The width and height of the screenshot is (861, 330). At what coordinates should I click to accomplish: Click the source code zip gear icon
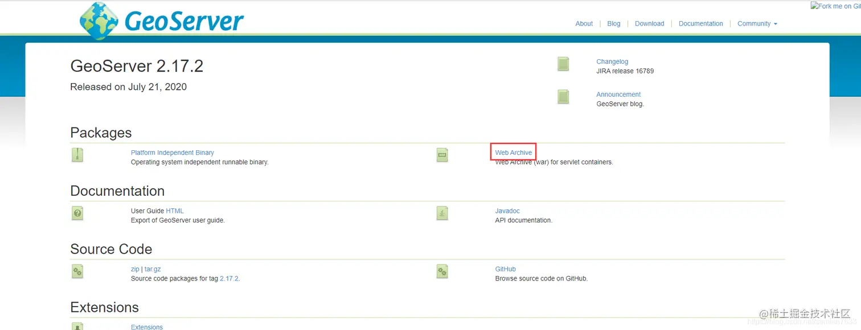click(x=77, y=271)
